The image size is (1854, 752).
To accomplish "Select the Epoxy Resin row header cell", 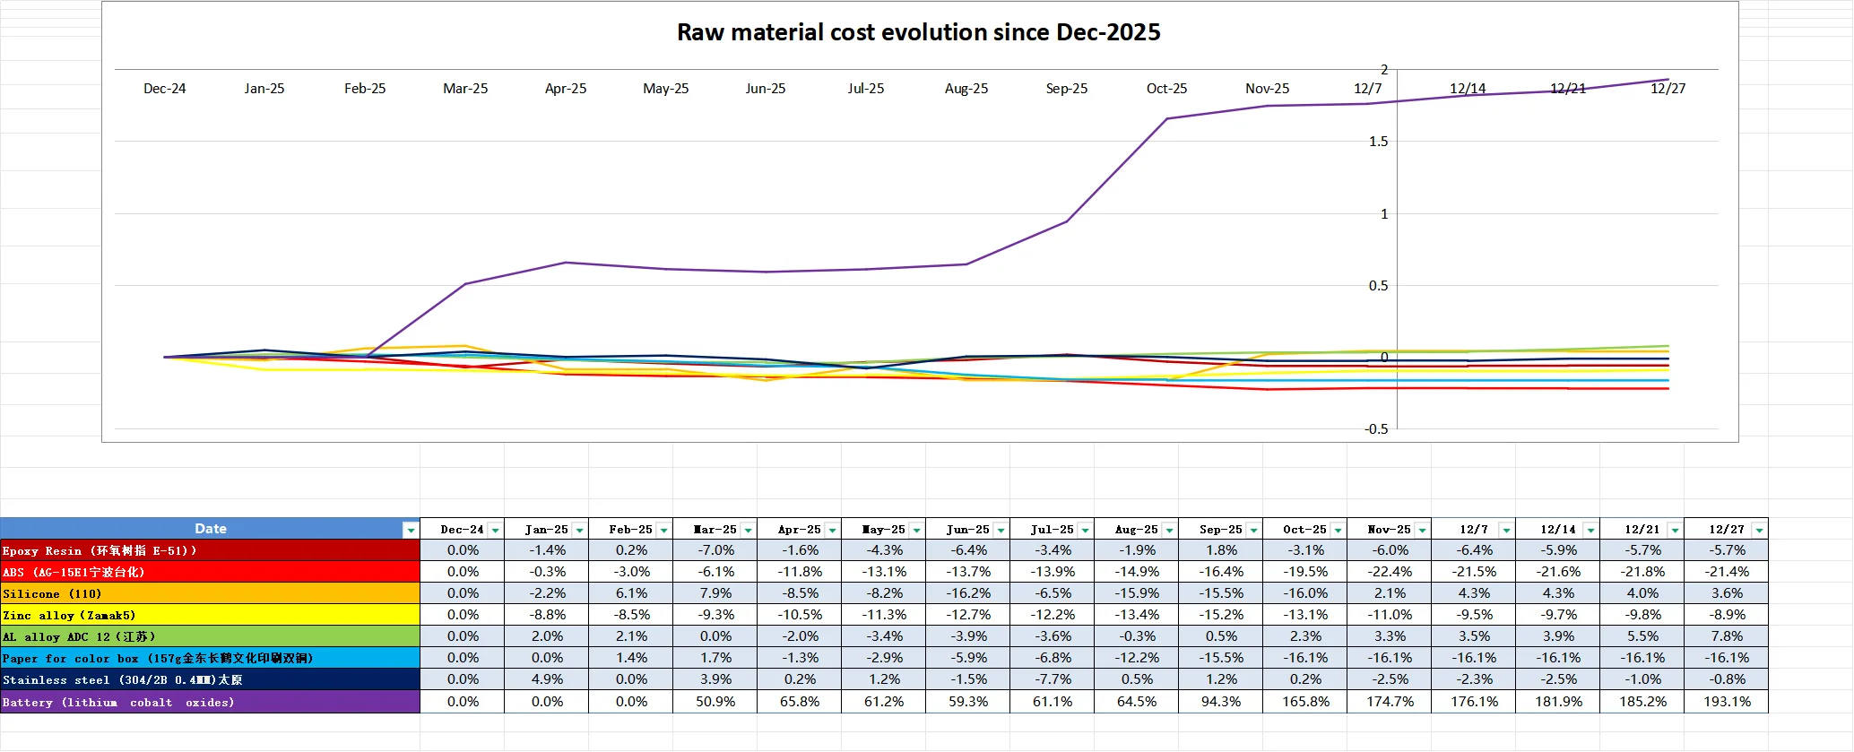I will coord(210,550).
